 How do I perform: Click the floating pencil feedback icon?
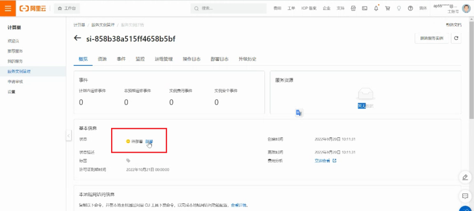pos(466,177)
